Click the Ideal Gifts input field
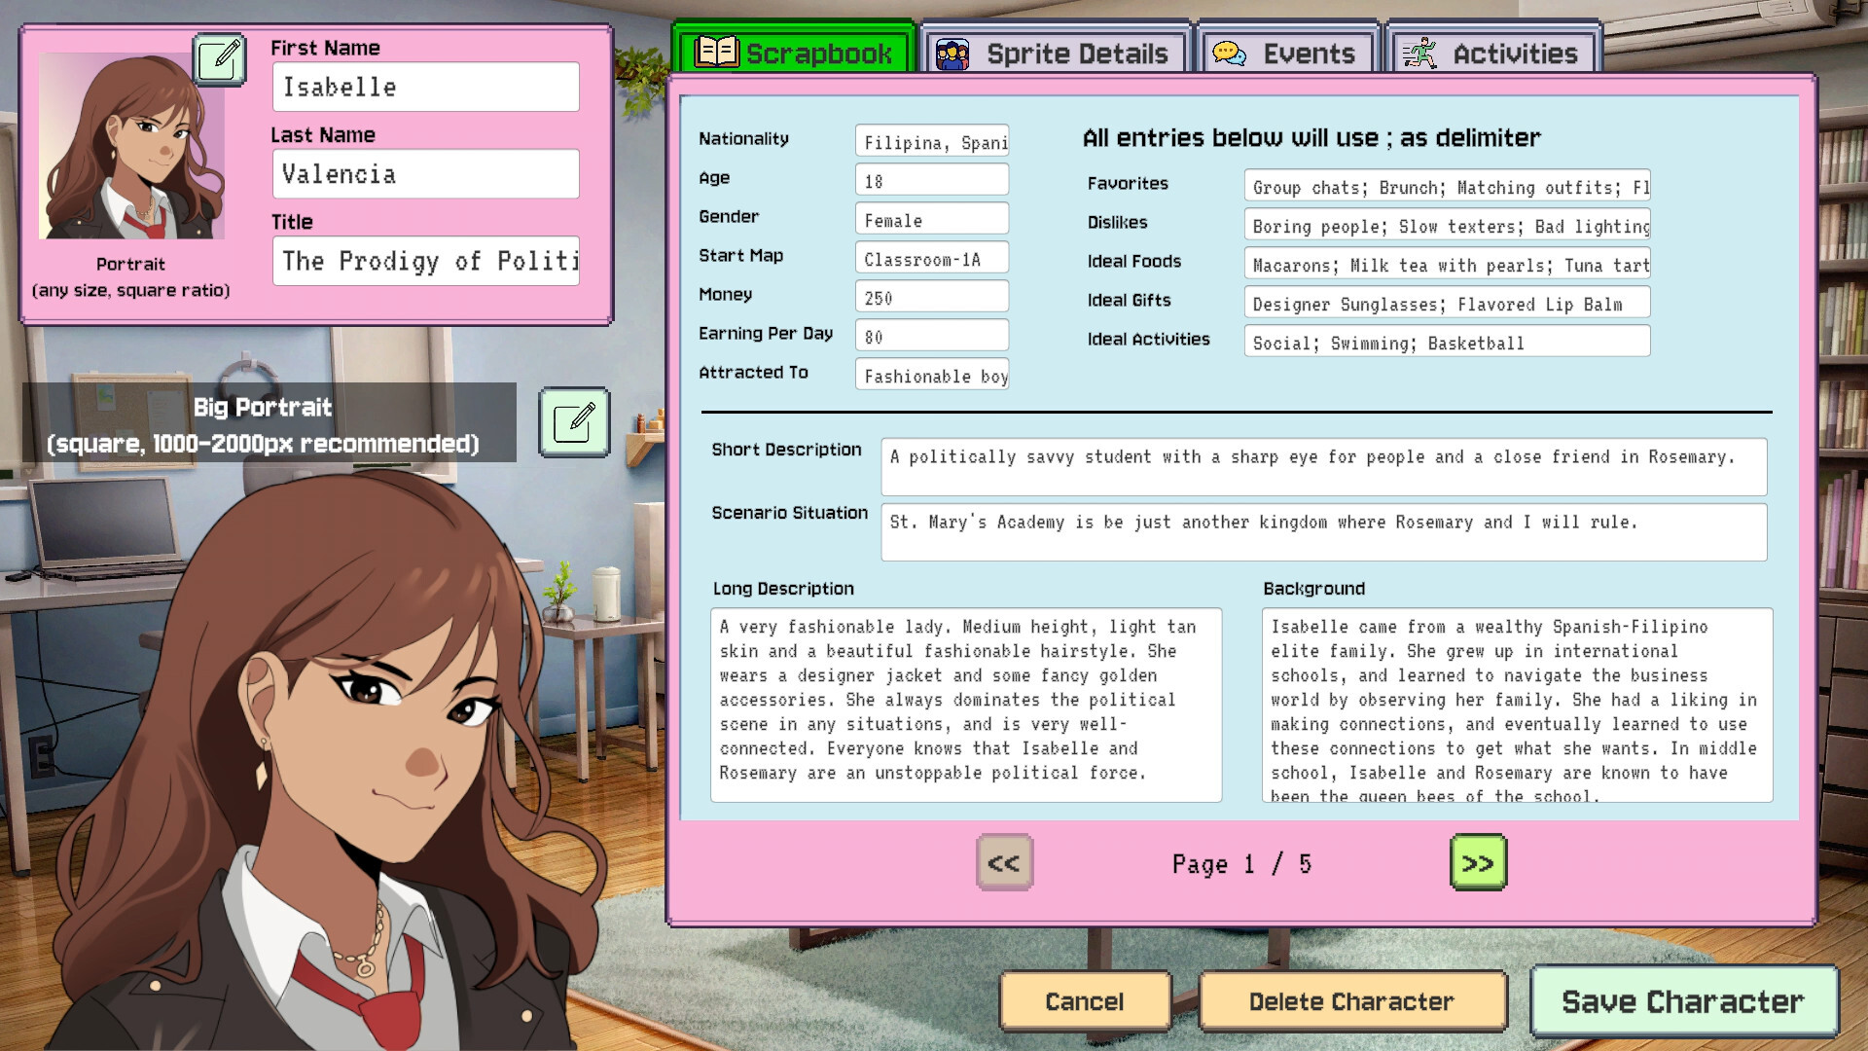This screenshot has width=1868, height=1051. [x=1448, y=303]
